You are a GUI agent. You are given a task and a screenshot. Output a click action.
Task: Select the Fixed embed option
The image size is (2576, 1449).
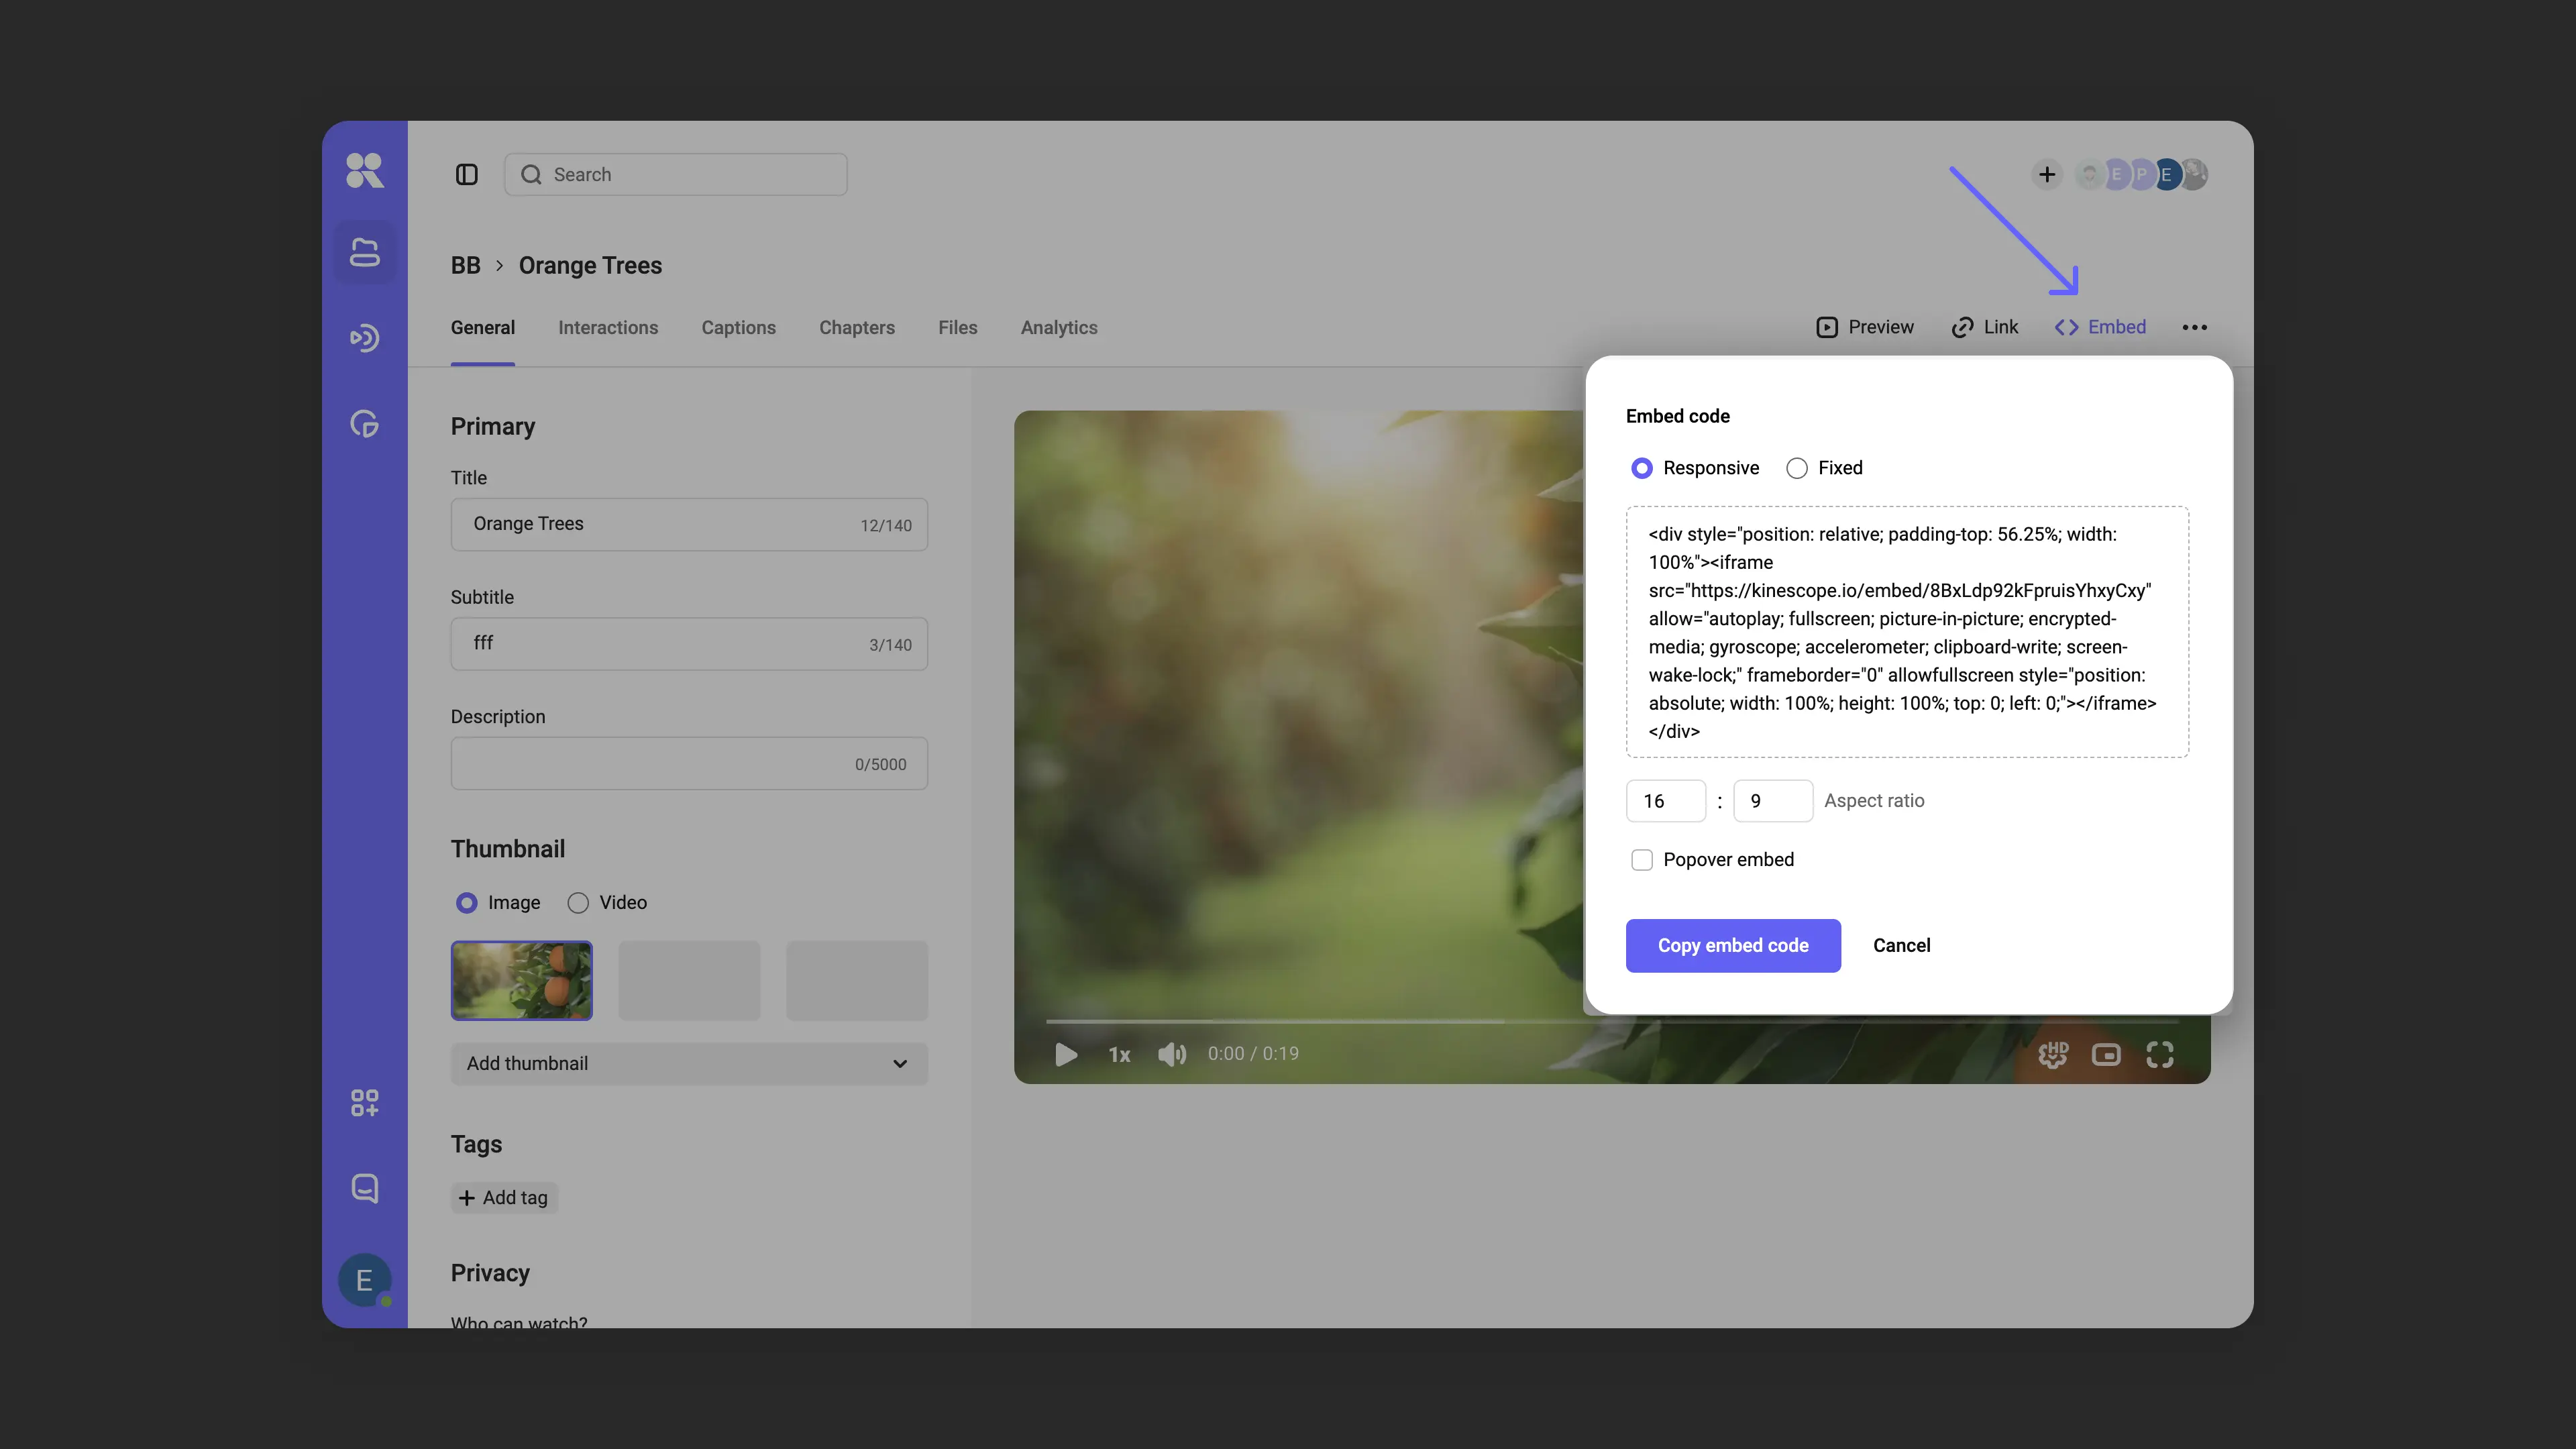1824,468
